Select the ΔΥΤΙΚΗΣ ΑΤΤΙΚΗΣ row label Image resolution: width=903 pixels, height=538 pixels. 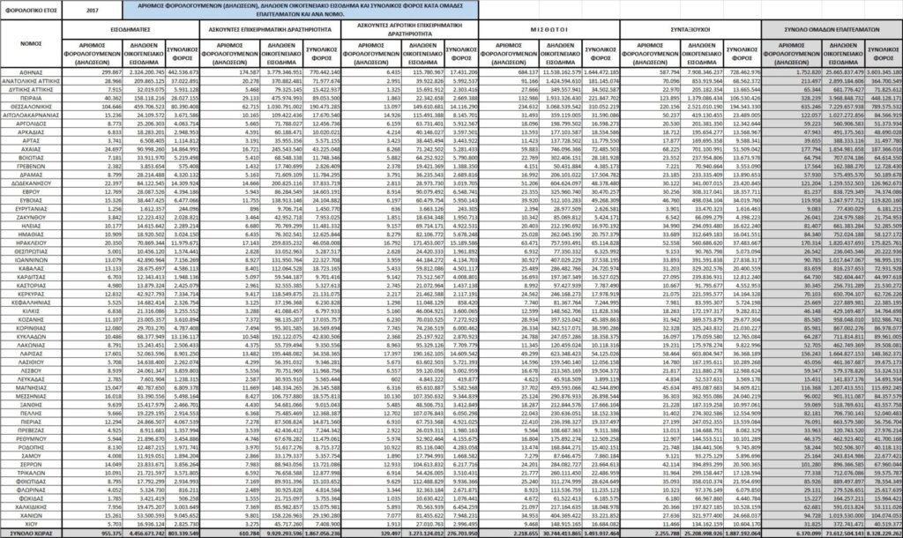click(x=31, y=90)
